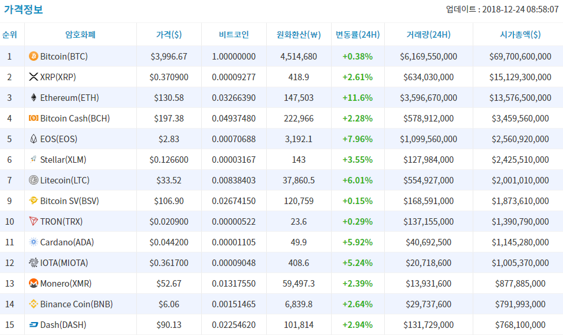Select Ethereum change value +11.6%
The width and height of the screenshot is (563, 335).
point(358,97)
